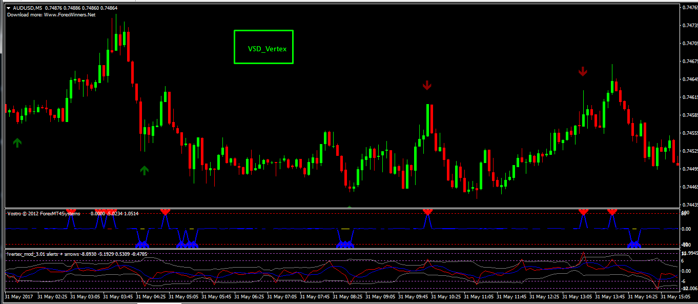Select the green VSD_Vertex label box
The width and height of the screenshot is (698, 304).
click(263, 47)
